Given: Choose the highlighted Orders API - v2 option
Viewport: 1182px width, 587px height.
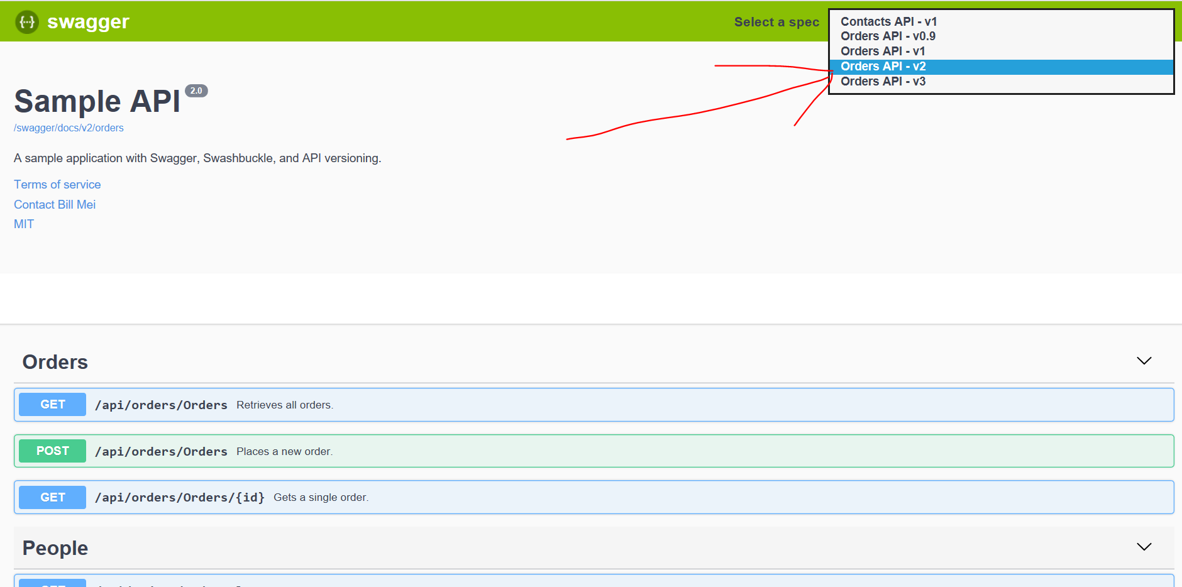Looking at the screenshot, I should point(1002,67).
